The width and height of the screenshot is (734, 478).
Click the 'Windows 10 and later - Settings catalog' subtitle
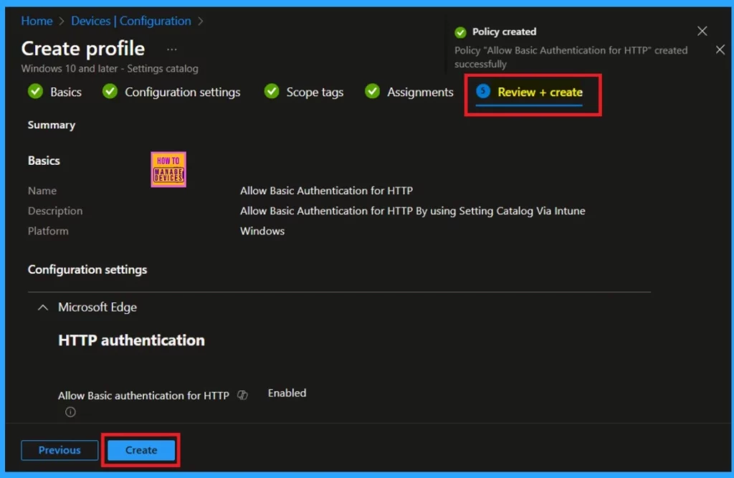click(110, 68)
